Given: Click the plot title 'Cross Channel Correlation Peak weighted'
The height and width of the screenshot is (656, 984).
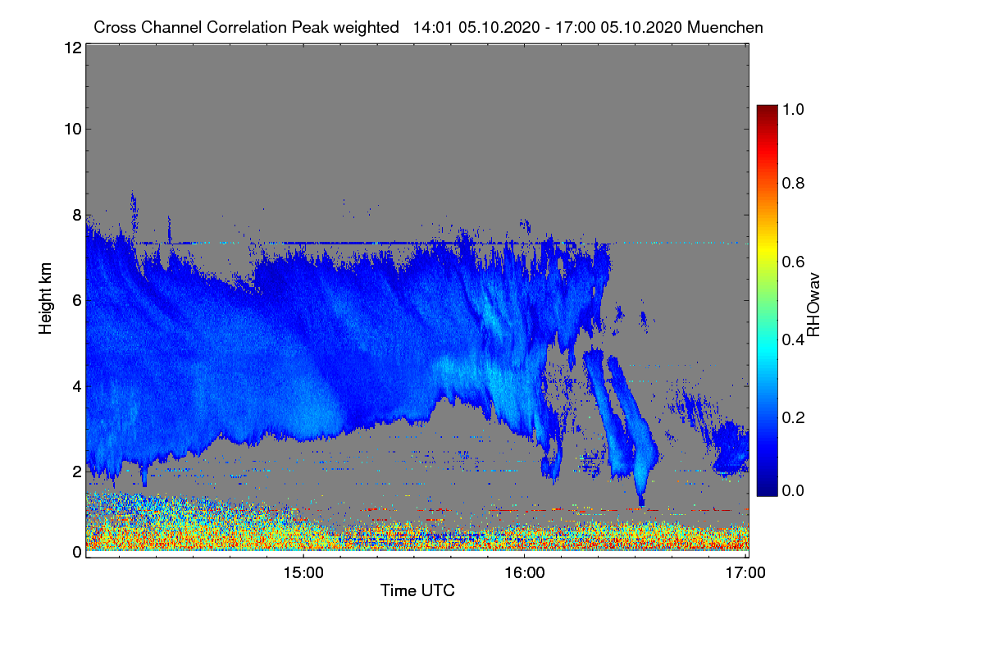Looking at the screenshot, I should tap(246, 27).
